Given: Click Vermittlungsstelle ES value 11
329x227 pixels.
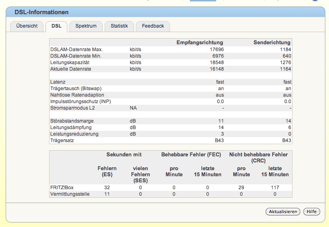Looking at the screenshot, I should click(107, 194).
